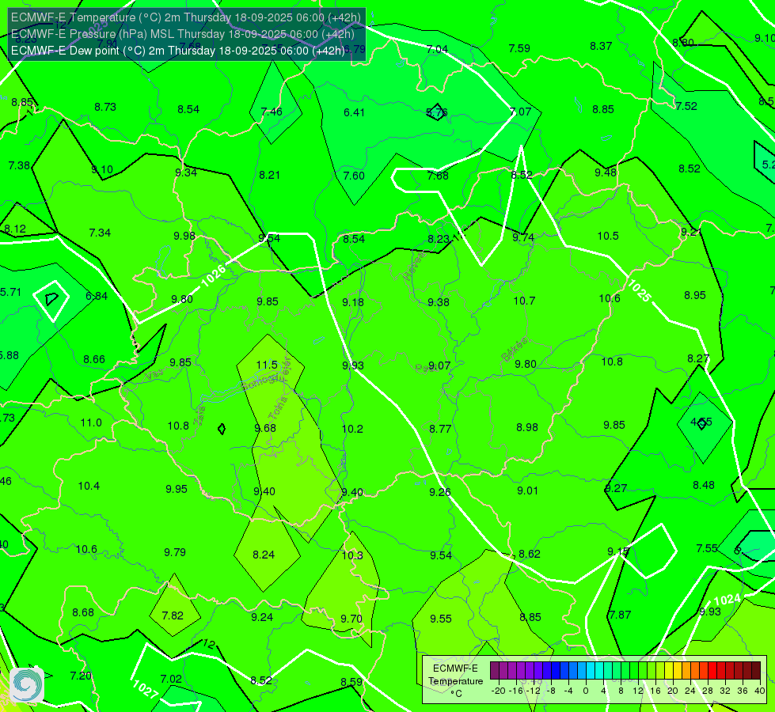Click the cyan legend swatch at 0
Screen dimensions: 775x712
[x=590, y=671]
